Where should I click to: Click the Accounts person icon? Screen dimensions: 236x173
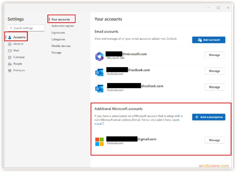pos(10,37)
